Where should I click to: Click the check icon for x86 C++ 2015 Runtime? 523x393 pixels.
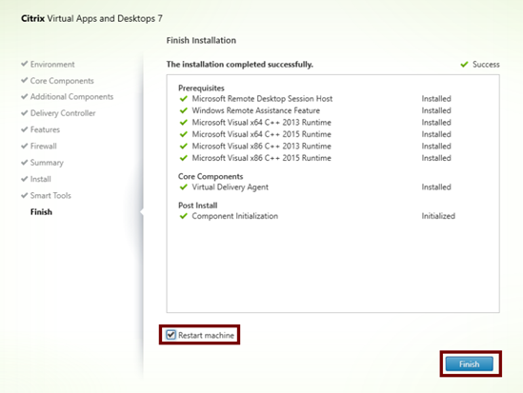coord(184,158)
